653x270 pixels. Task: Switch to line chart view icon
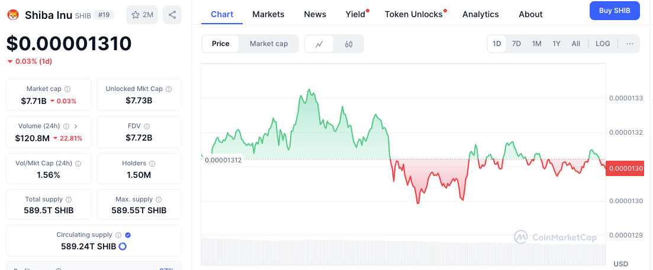coord(319,44)
